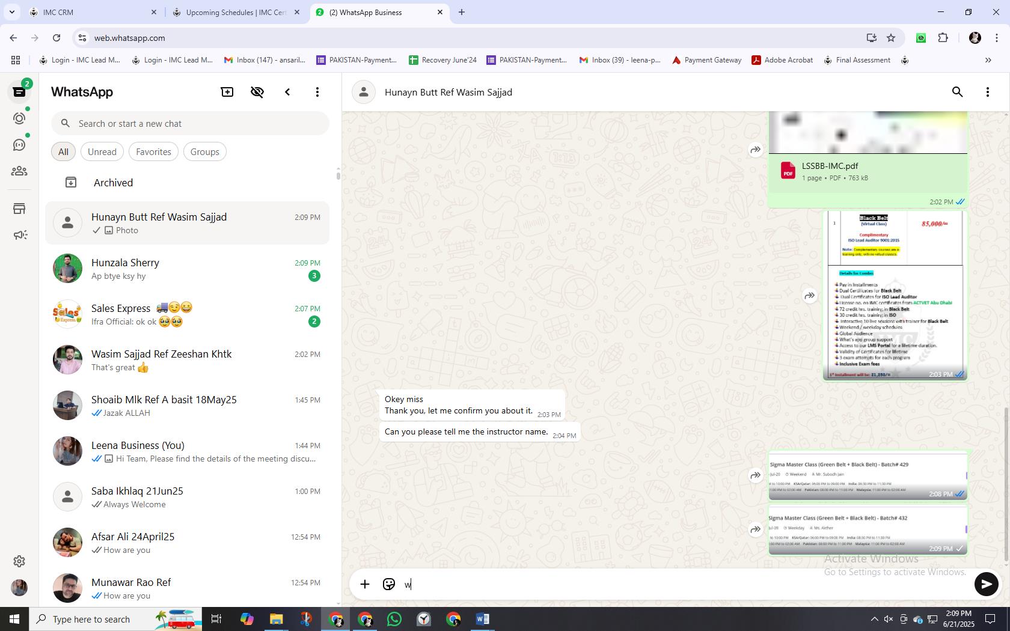1010x631 pixels.
Task: Open LSSBB-IMC.pdf attachment
Action: [x=868, y=171]
